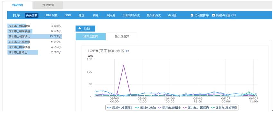
Task: Click the spike data point near 130 seconds
Action: (x=124, y=65)
